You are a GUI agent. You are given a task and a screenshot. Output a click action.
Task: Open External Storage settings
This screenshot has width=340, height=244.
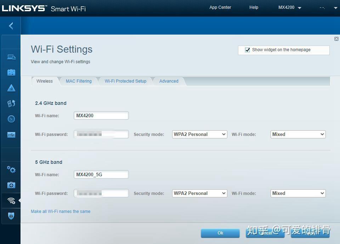point(11,135)
